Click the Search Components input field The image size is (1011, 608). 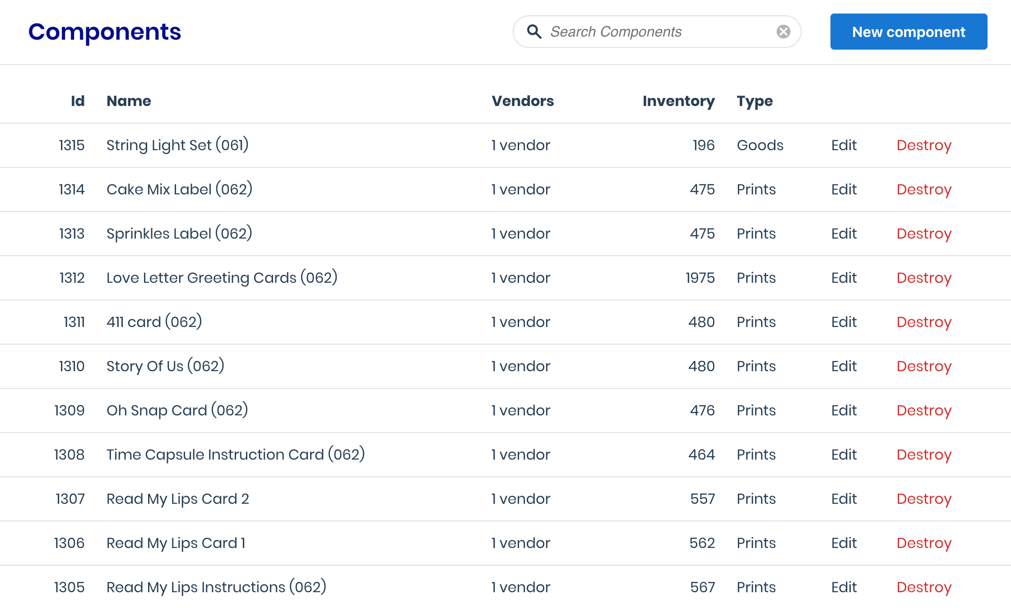click(x=654, y=32)
